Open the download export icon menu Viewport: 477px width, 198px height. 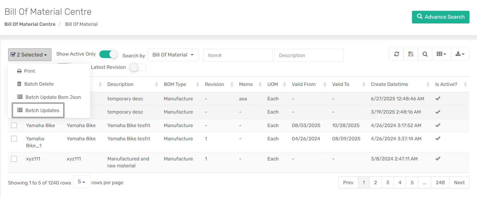pyautogui.click(x=460, y=54)
